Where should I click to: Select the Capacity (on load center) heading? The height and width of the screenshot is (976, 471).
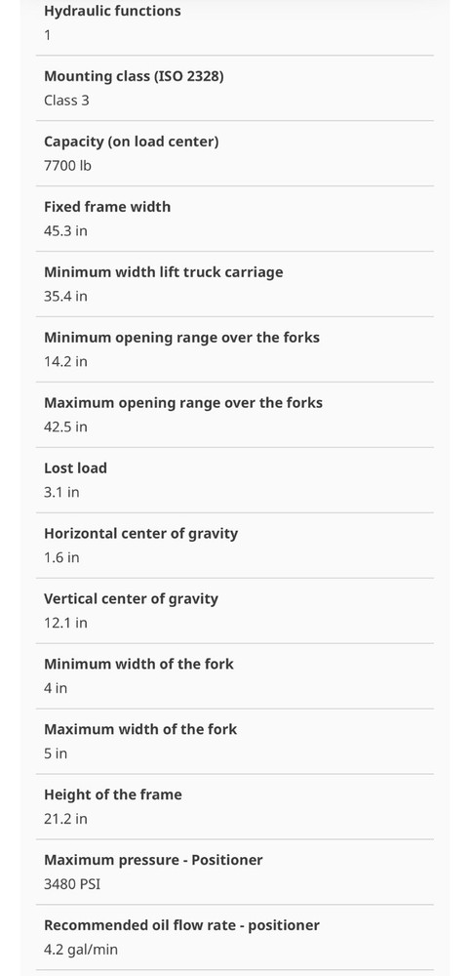[x=132, y=142]
